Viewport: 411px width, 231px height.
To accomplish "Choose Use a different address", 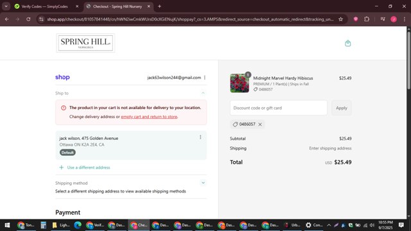I will click(x=89, y=167).
